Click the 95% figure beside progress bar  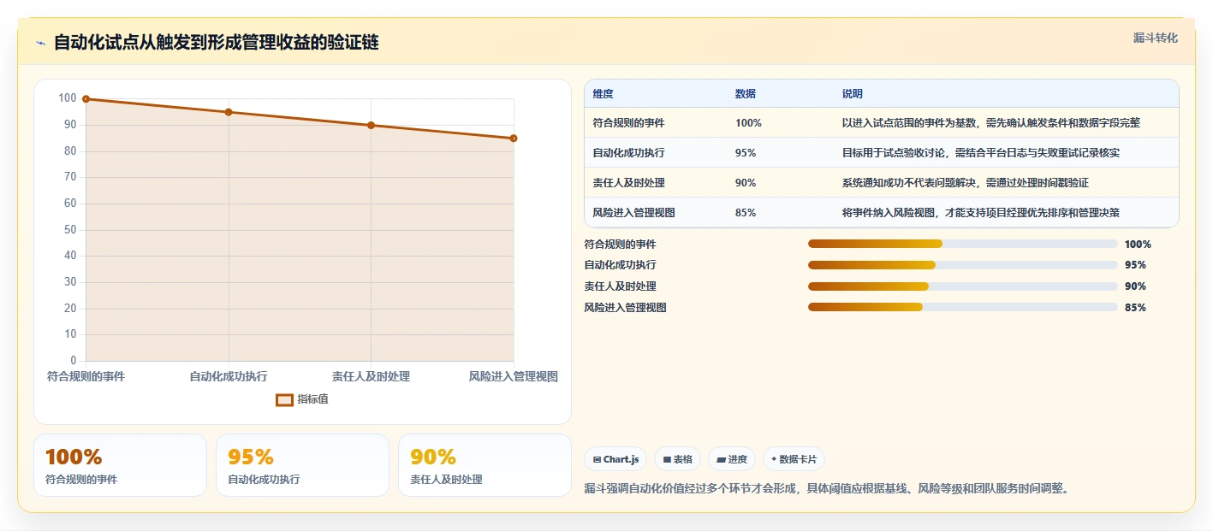[1135, 265]
